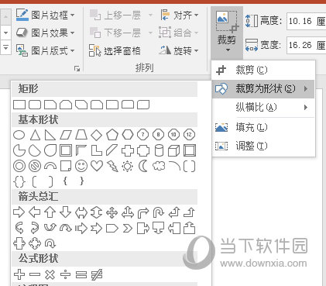Choose the four-way arrow shape
326x286 pixels.
tap(112, 212)
